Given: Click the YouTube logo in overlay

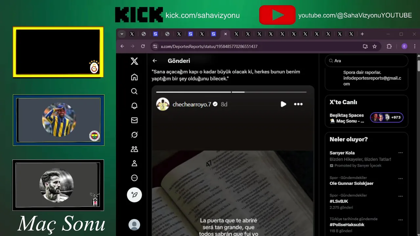Looking at the screenshot, I should tap(277, 15).
